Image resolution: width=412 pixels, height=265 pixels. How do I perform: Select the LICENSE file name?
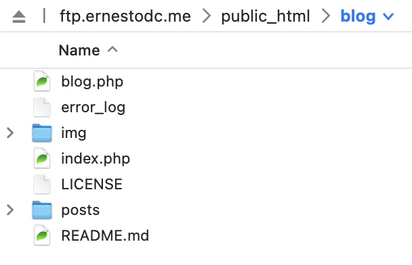92,184
